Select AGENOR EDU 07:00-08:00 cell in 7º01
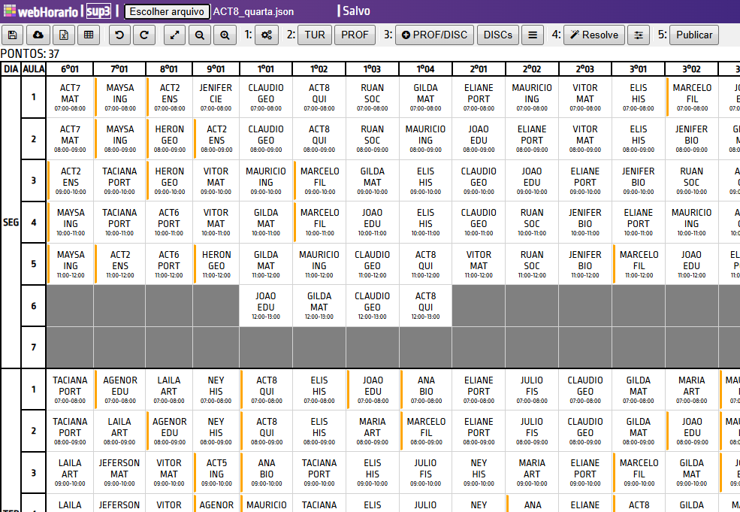740x512 pixels. (119, 389)
